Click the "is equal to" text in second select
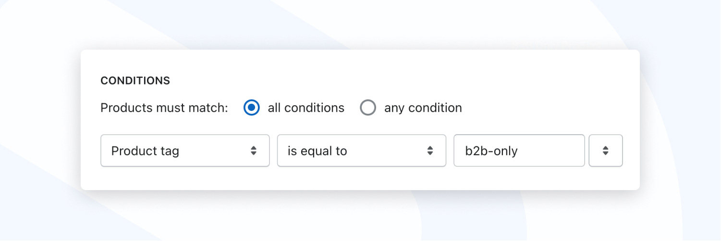721x241 pixels. click(317, 151)
